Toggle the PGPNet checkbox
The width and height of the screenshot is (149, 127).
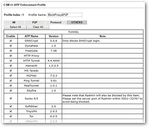(x=11, y=76)
